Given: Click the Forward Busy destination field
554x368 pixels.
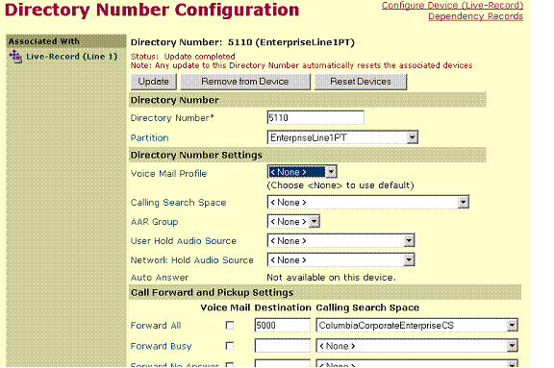Looking at the screenshot, I should tap(283, 346).
